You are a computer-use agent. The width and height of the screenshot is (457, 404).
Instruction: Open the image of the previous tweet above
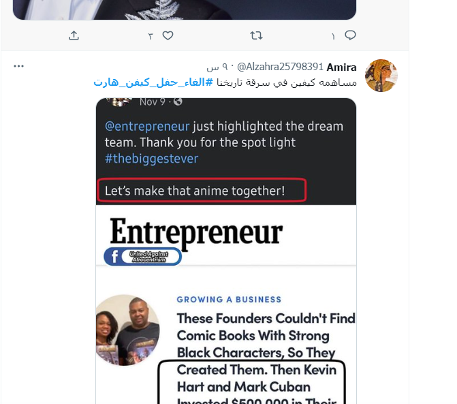pyautogui.click(x=185, y=9)
